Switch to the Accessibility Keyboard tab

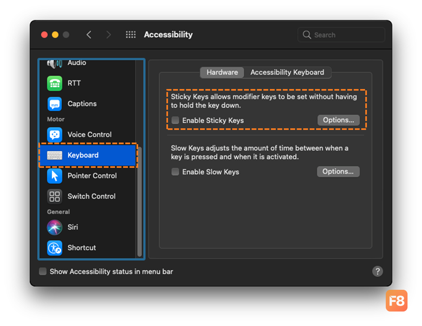[287, 72]
